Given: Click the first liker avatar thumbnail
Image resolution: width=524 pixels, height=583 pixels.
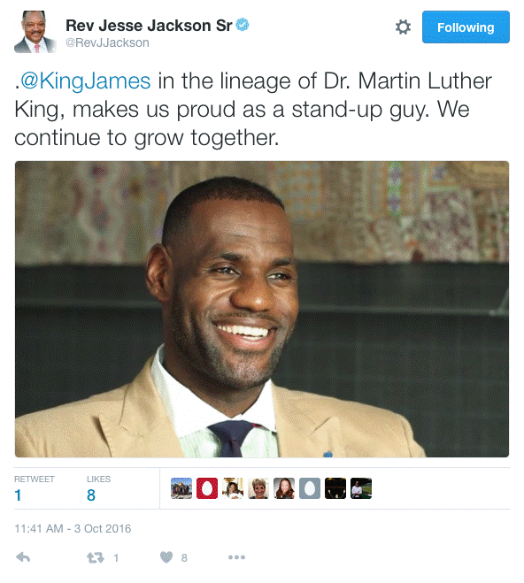Looking at the screenshot, I should click(x=181, y=488).
